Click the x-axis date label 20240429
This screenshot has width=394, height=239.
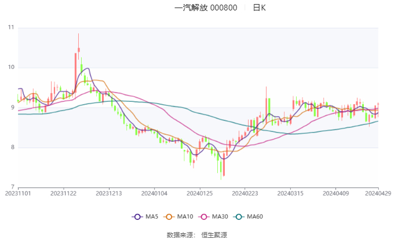(378, 193)
